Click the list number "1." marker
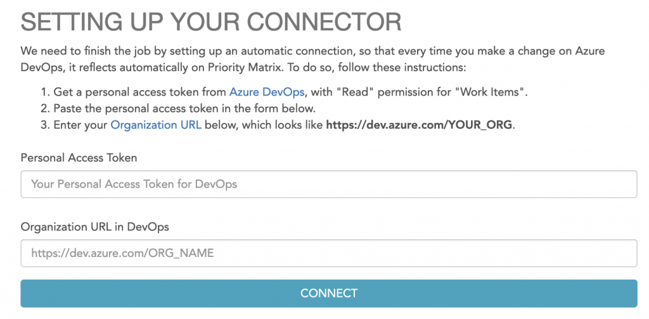This screenshot has width=649, height=319. tap(44, 92)
